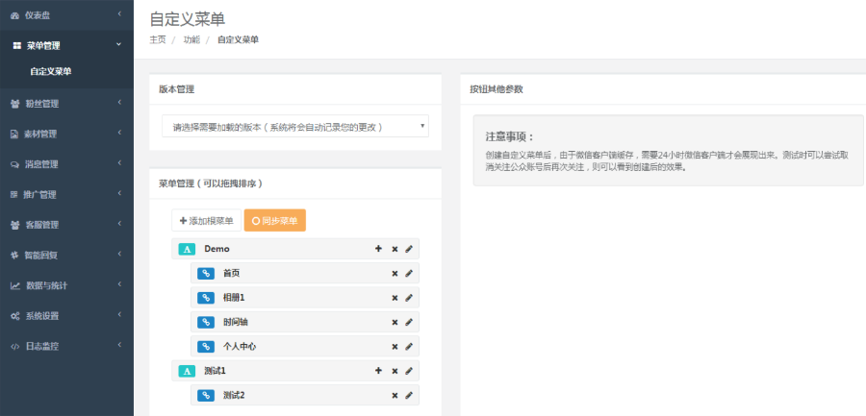Click the chat bubble icon beside 消息管理

pyautogui.click(x=14, y=164)
